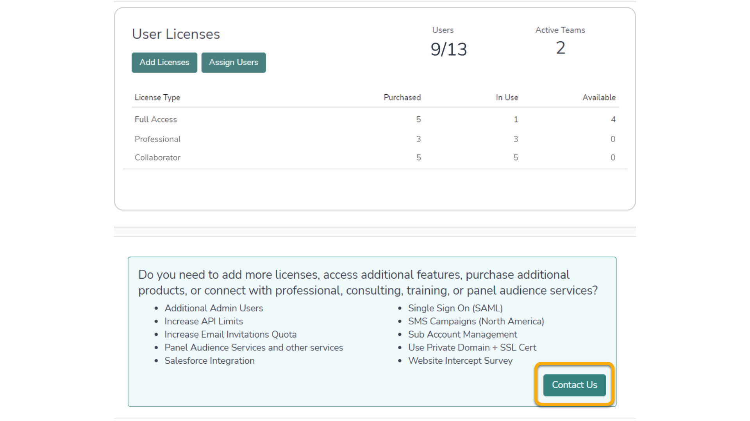Image resolution: width=750 pixels, height=421 pixels.
Task: Click Salesforce Integration list item
Action: tap(209, 361)
